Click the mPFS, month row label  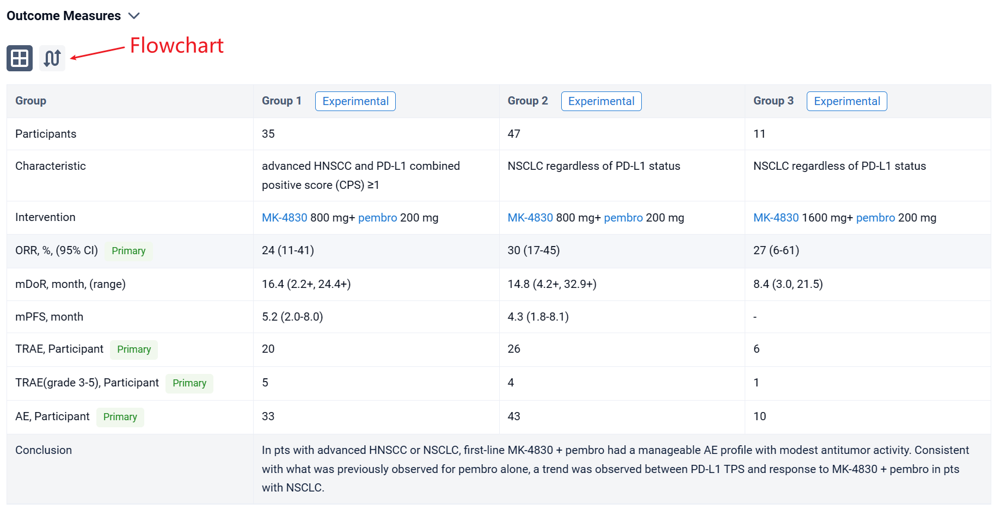coord(49,317)
